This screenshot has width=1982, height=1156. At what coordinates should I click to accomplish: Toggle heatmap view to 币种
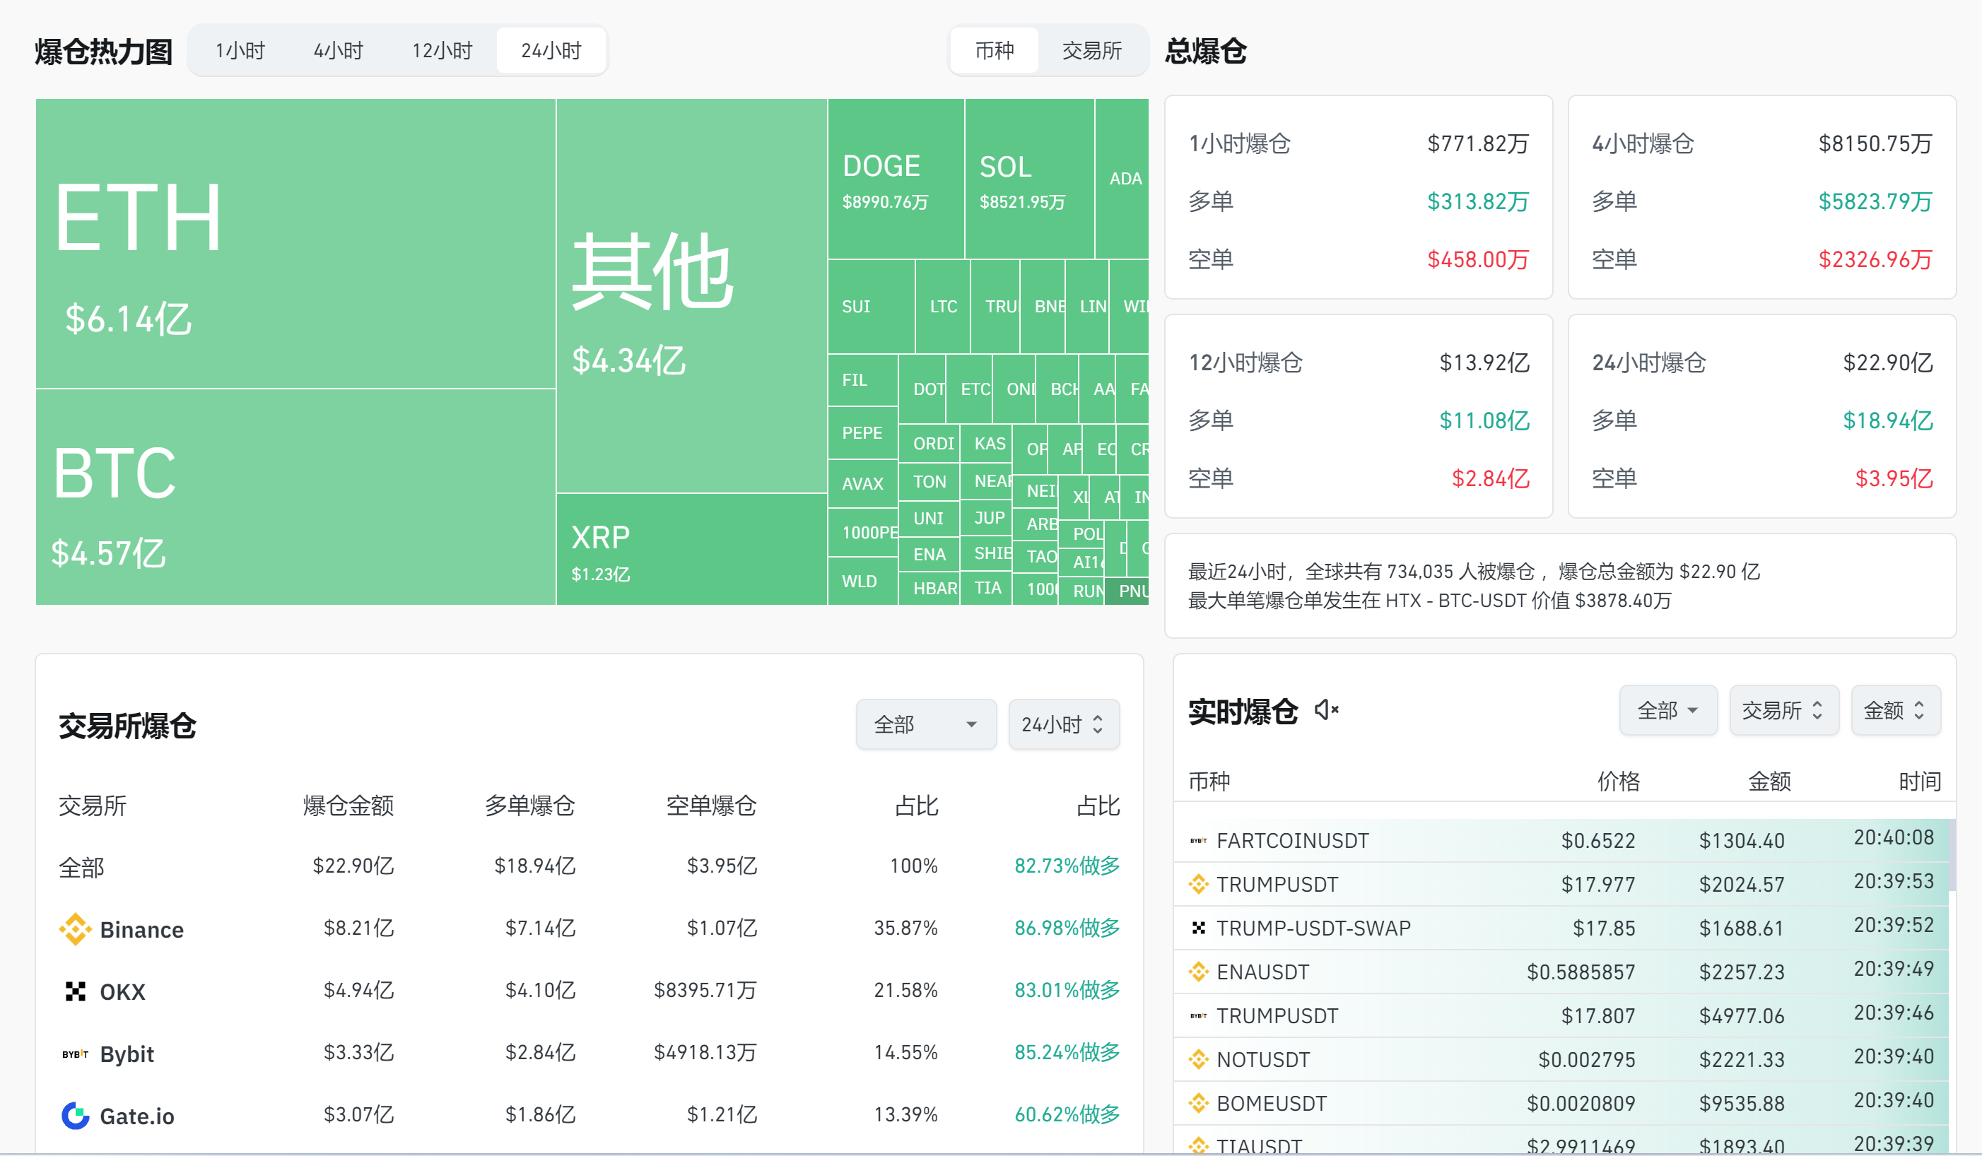994,51
